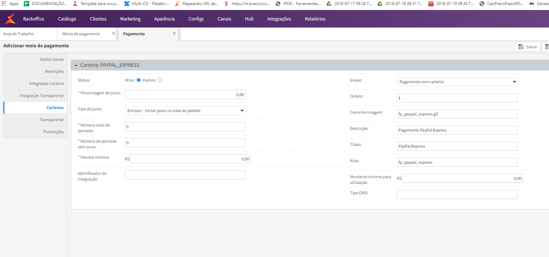The width and height of the screenshot is (549, 257).
Task: Focus the Tipo OMS field
Action: pos(457,195)
